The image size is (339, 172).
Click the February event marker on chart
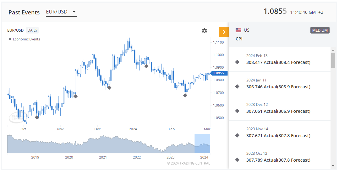point(185,95)
